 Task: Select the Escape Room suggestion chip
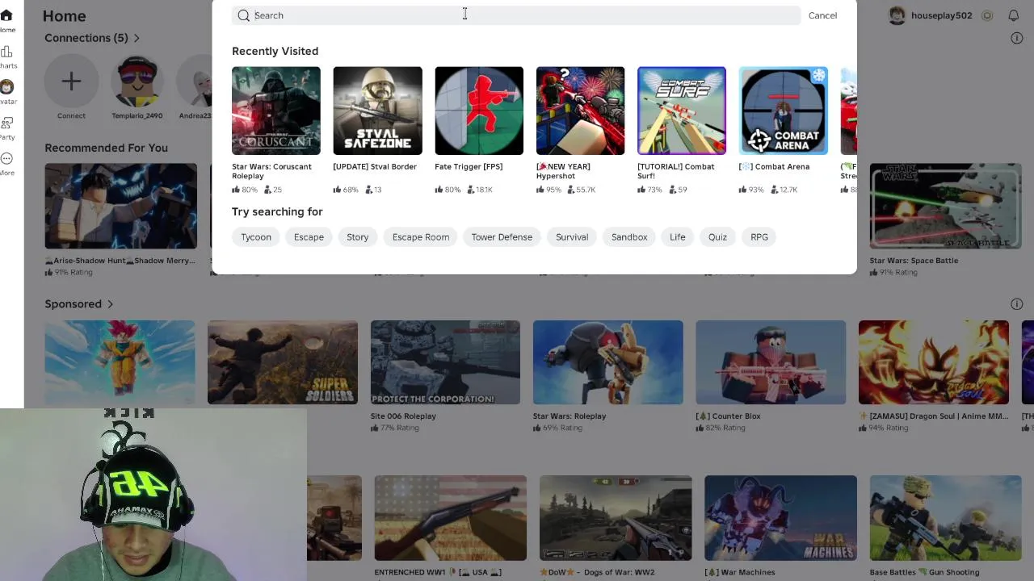click(421, 237)
